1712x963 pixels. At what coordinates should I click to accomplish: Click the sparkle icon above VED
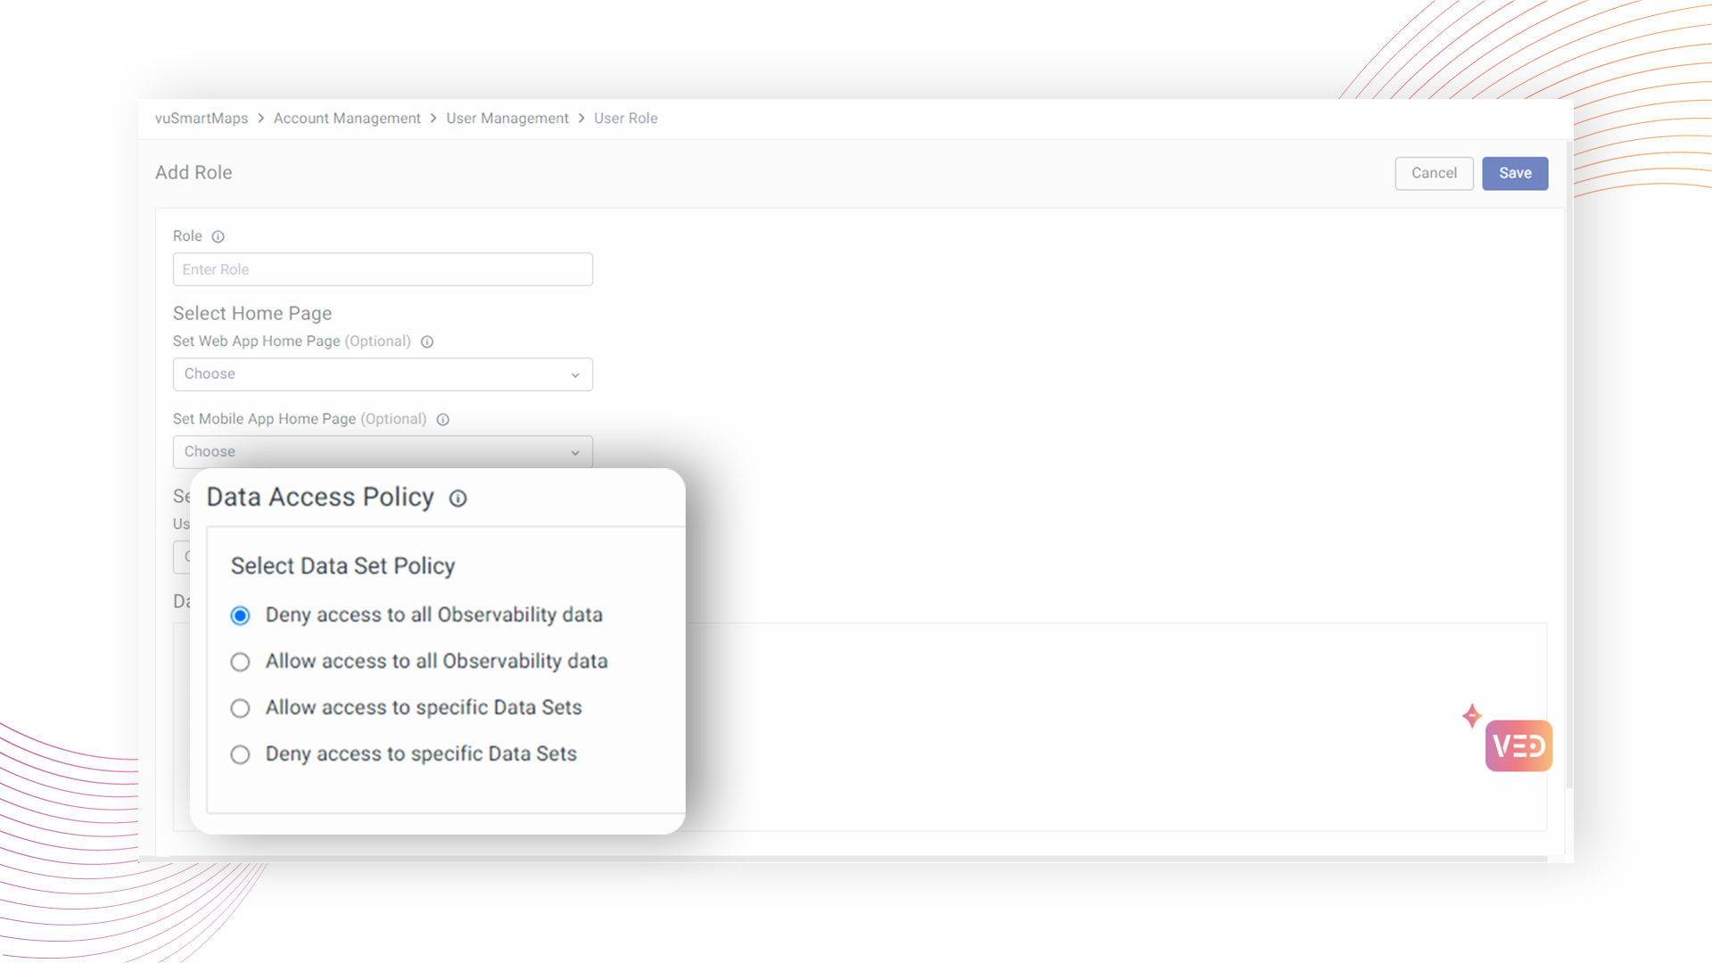[x=1472, y=715]
